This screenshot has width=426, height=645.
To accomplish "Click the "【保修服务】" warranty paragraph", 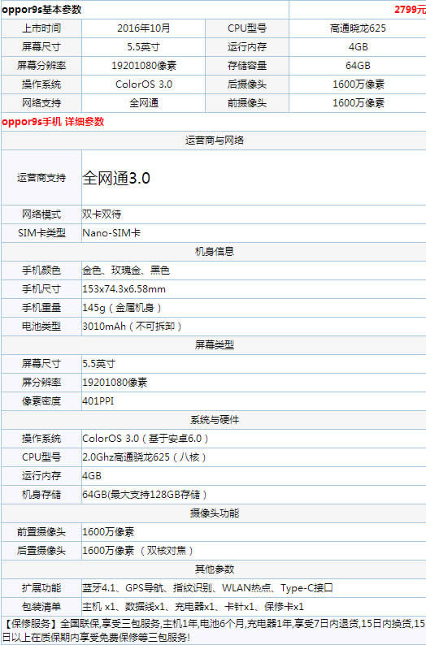I will 214,631.
